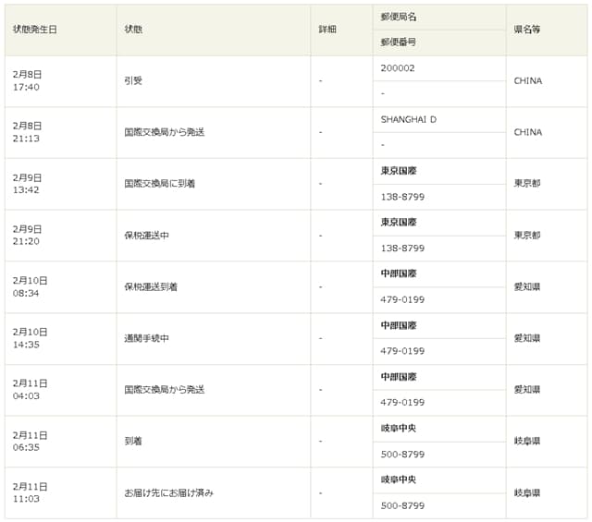
Task: Click postal code 479-0199 in the 14:35 row
Action: pyautogui.click(x=402, y=351)
